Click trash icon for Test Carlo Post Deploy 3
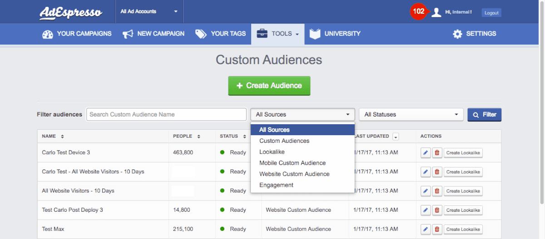Screen dimensions: 545x239 pos(437,210)
